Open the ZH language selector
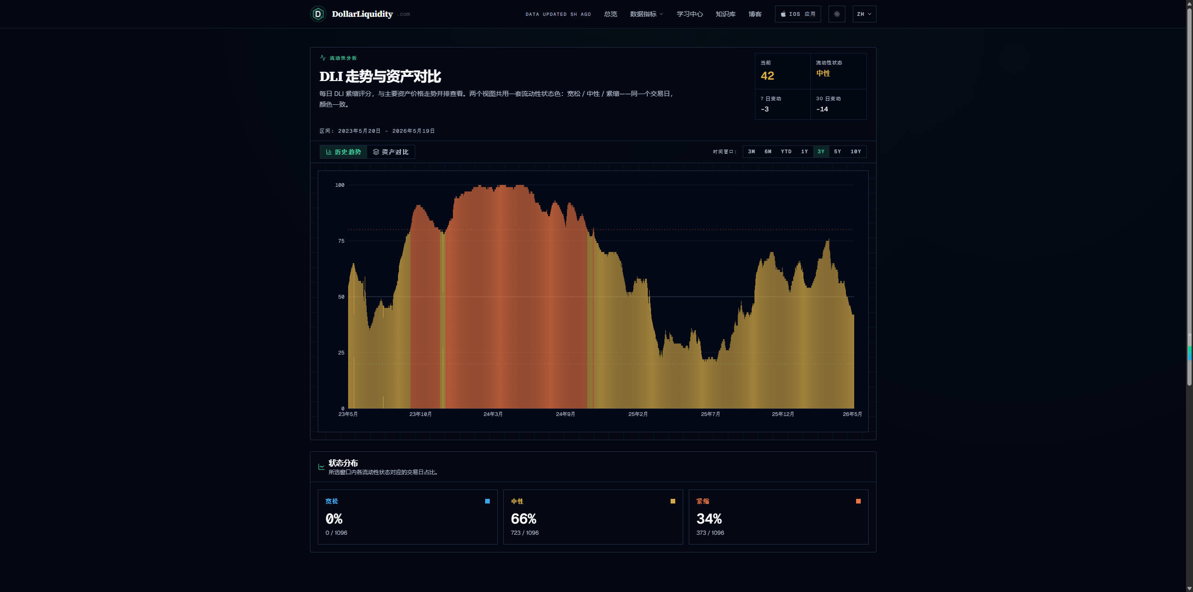 coord(864,14)
